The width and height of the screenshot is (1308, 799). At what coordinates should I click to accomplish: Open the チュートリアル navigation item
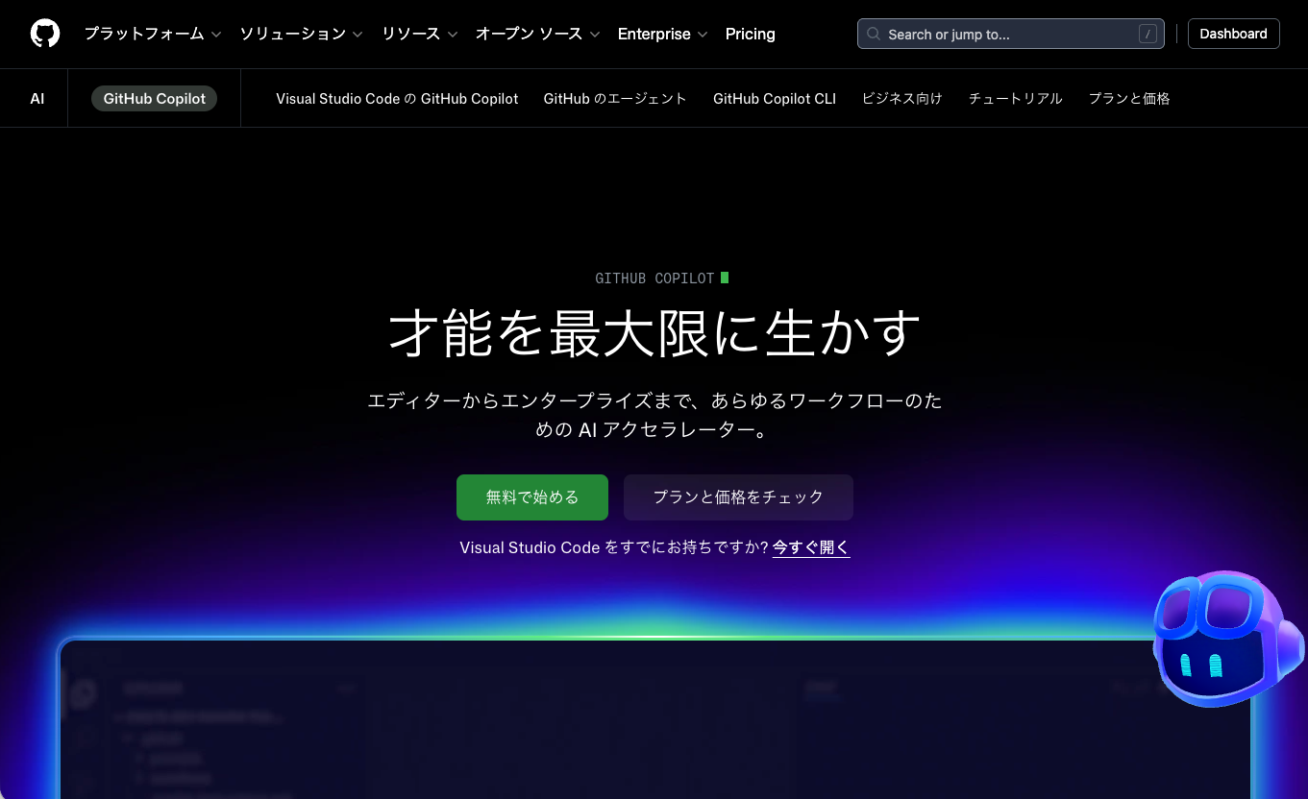pyautogui.click(x=1015, y=98)
